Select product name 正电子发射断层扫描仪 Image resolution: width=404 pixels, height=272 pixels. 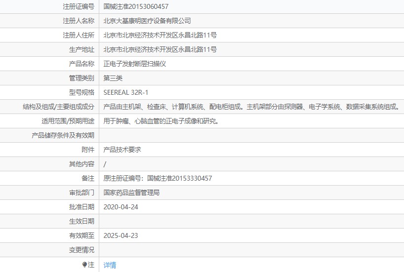135,64
